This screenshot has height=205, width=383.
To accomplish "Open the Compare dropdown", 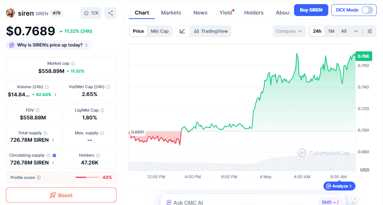I will (289, 31).
